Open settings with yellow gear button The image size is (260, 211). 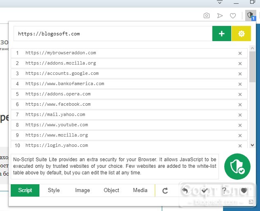pyautogui.click(x=241, y=34)
